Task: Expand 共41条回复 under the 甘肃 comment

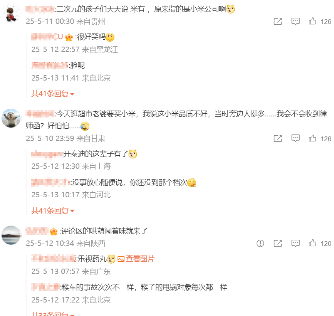Action: tap(53, 211)
